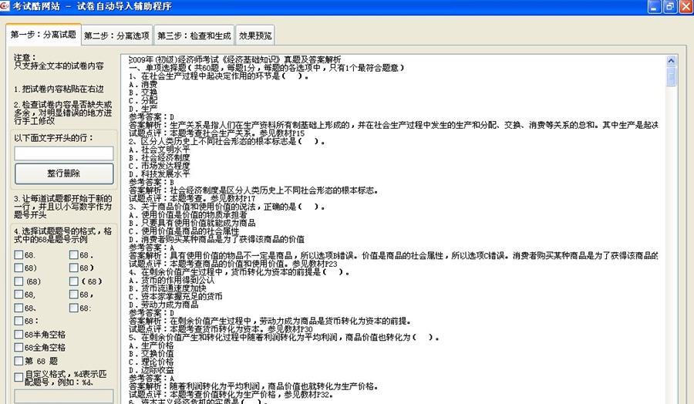This screenshot has width=694, height=404.
Task: Click the 整行删除 button
Action: coord(64,173)
